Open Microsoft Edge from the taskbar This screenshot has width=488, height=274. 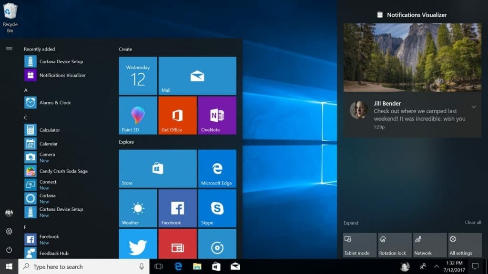tap(179, 267)
